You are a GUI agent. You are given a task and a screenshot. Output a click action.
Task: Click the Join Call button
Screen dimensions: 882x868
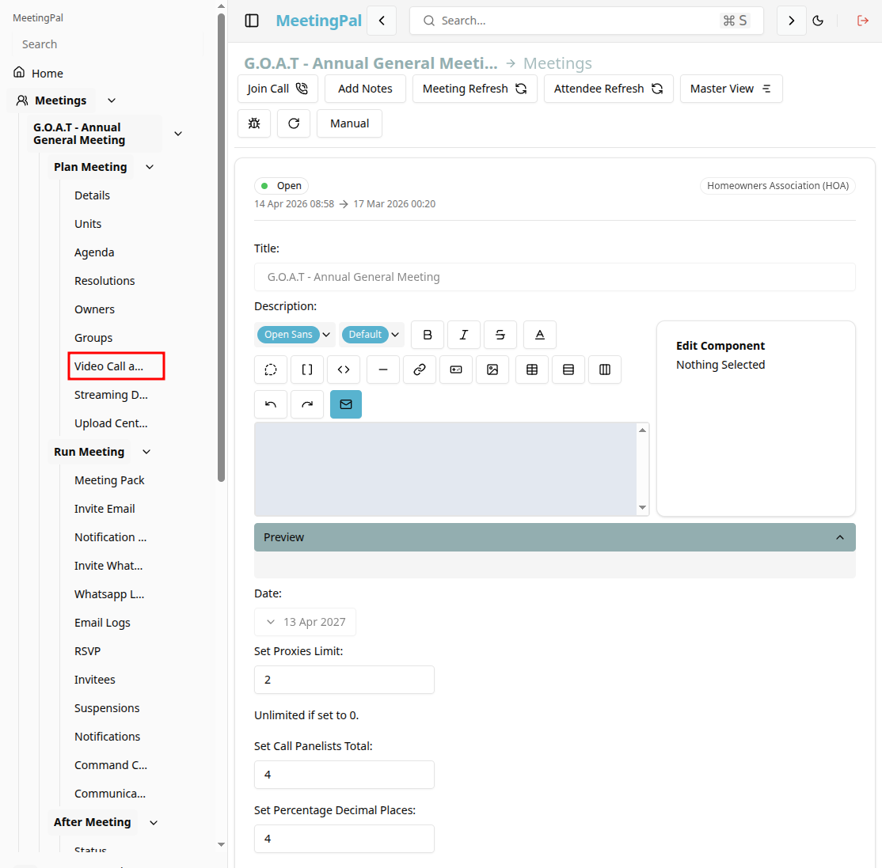click(x=278, y=89)
